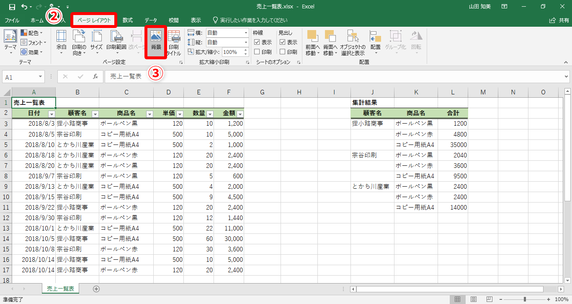Click Send Backward (背面へ移動)
The image size is (572, 304).
click(x=330, y=42)
